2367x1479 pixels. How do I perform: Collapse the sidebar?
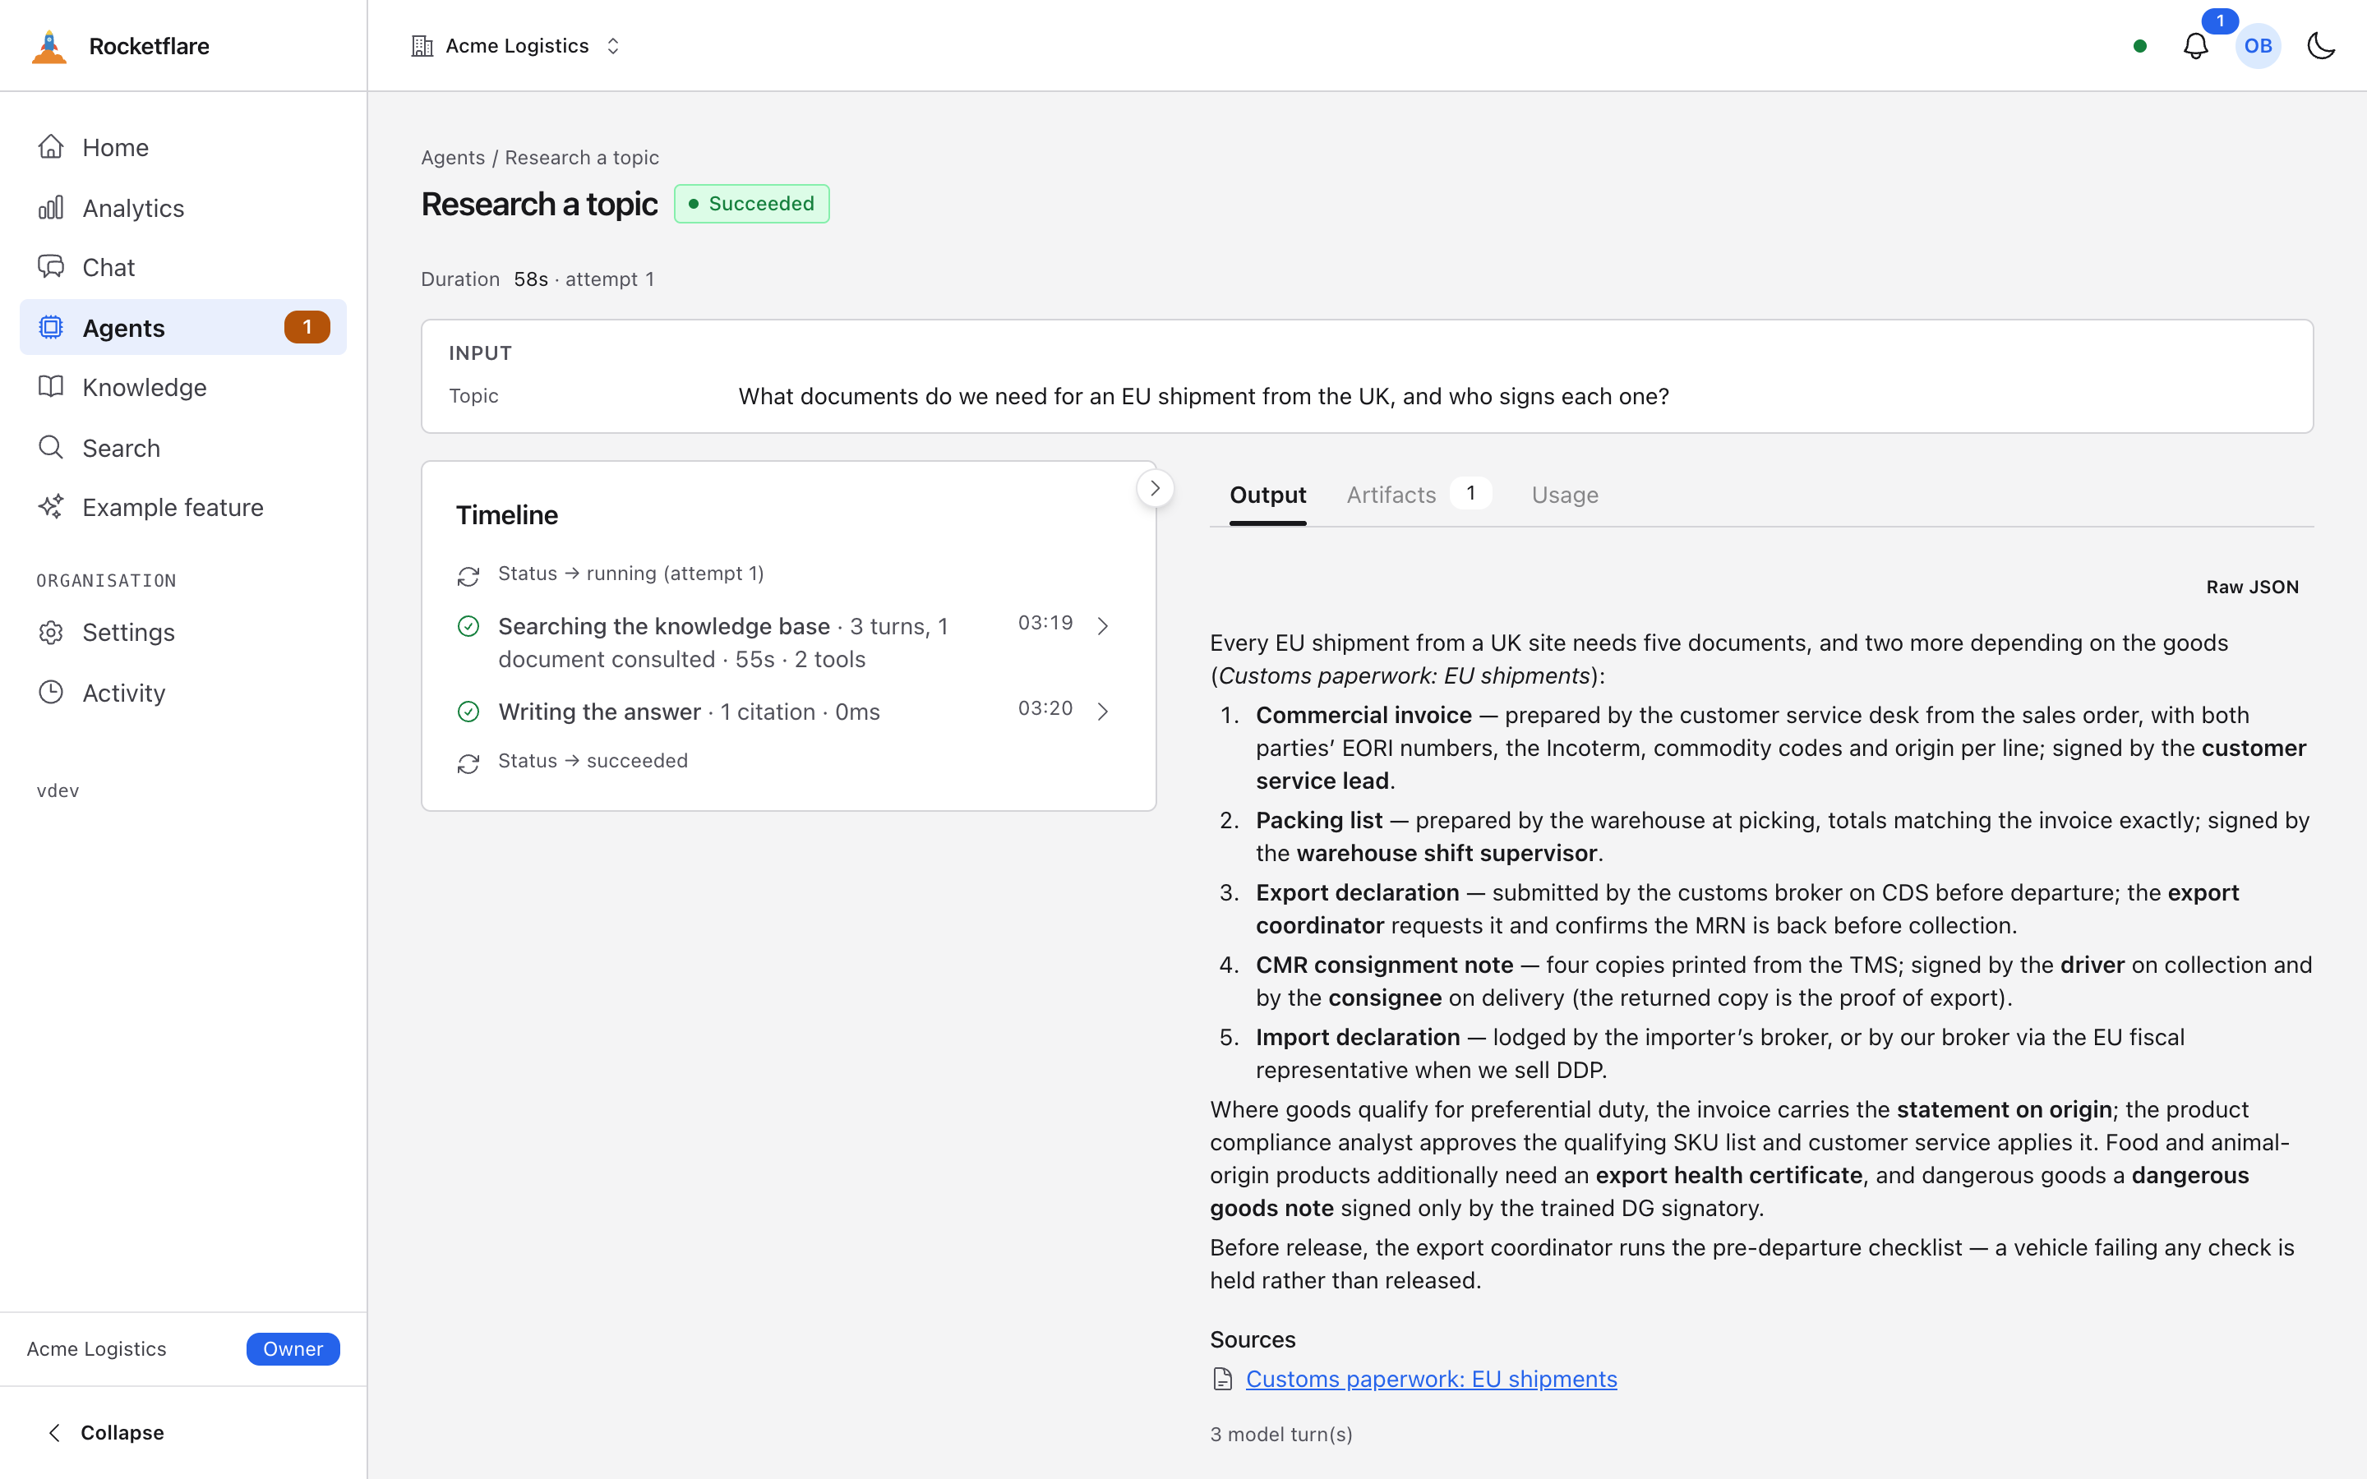(106, 1432)
